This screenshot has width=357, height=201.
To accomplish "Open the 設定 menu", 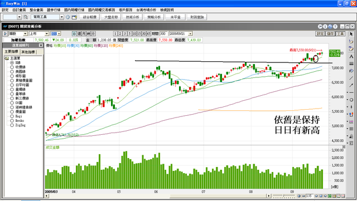I will pyautogui.click(x=5, y=10).
